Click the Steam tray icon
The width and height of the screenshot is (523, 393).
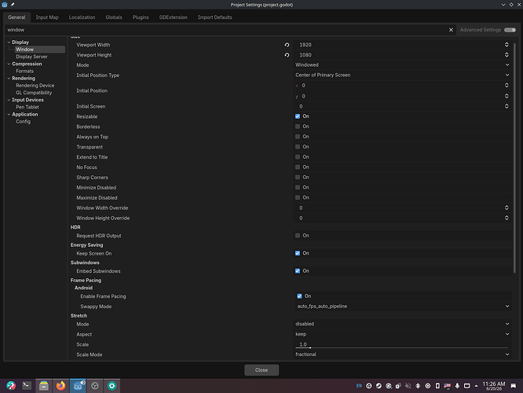click(x=379, y=386)
